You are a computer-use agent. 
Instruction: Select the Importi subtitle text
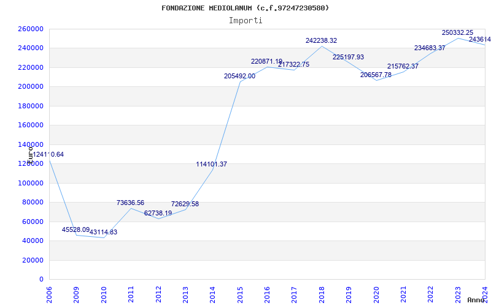(x=245, y=21)
